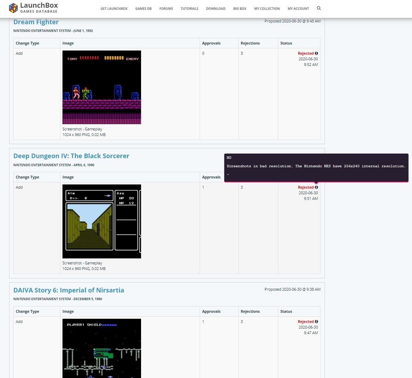Click the DAIVA Story 6 'Status' column header
The image size is (412, 378).
point(286,312)
